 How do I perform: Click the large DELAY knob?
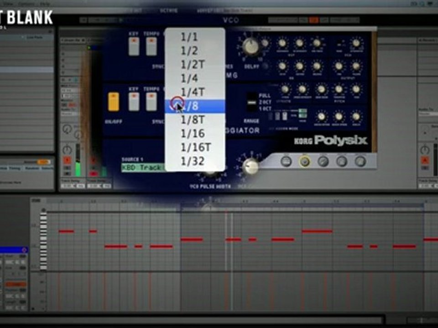pyautogui.click(x=250, y=46)
